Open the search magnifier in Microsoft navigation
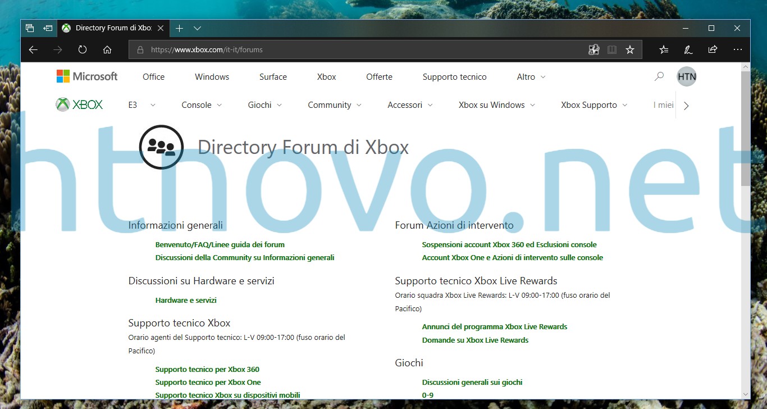 658,76
